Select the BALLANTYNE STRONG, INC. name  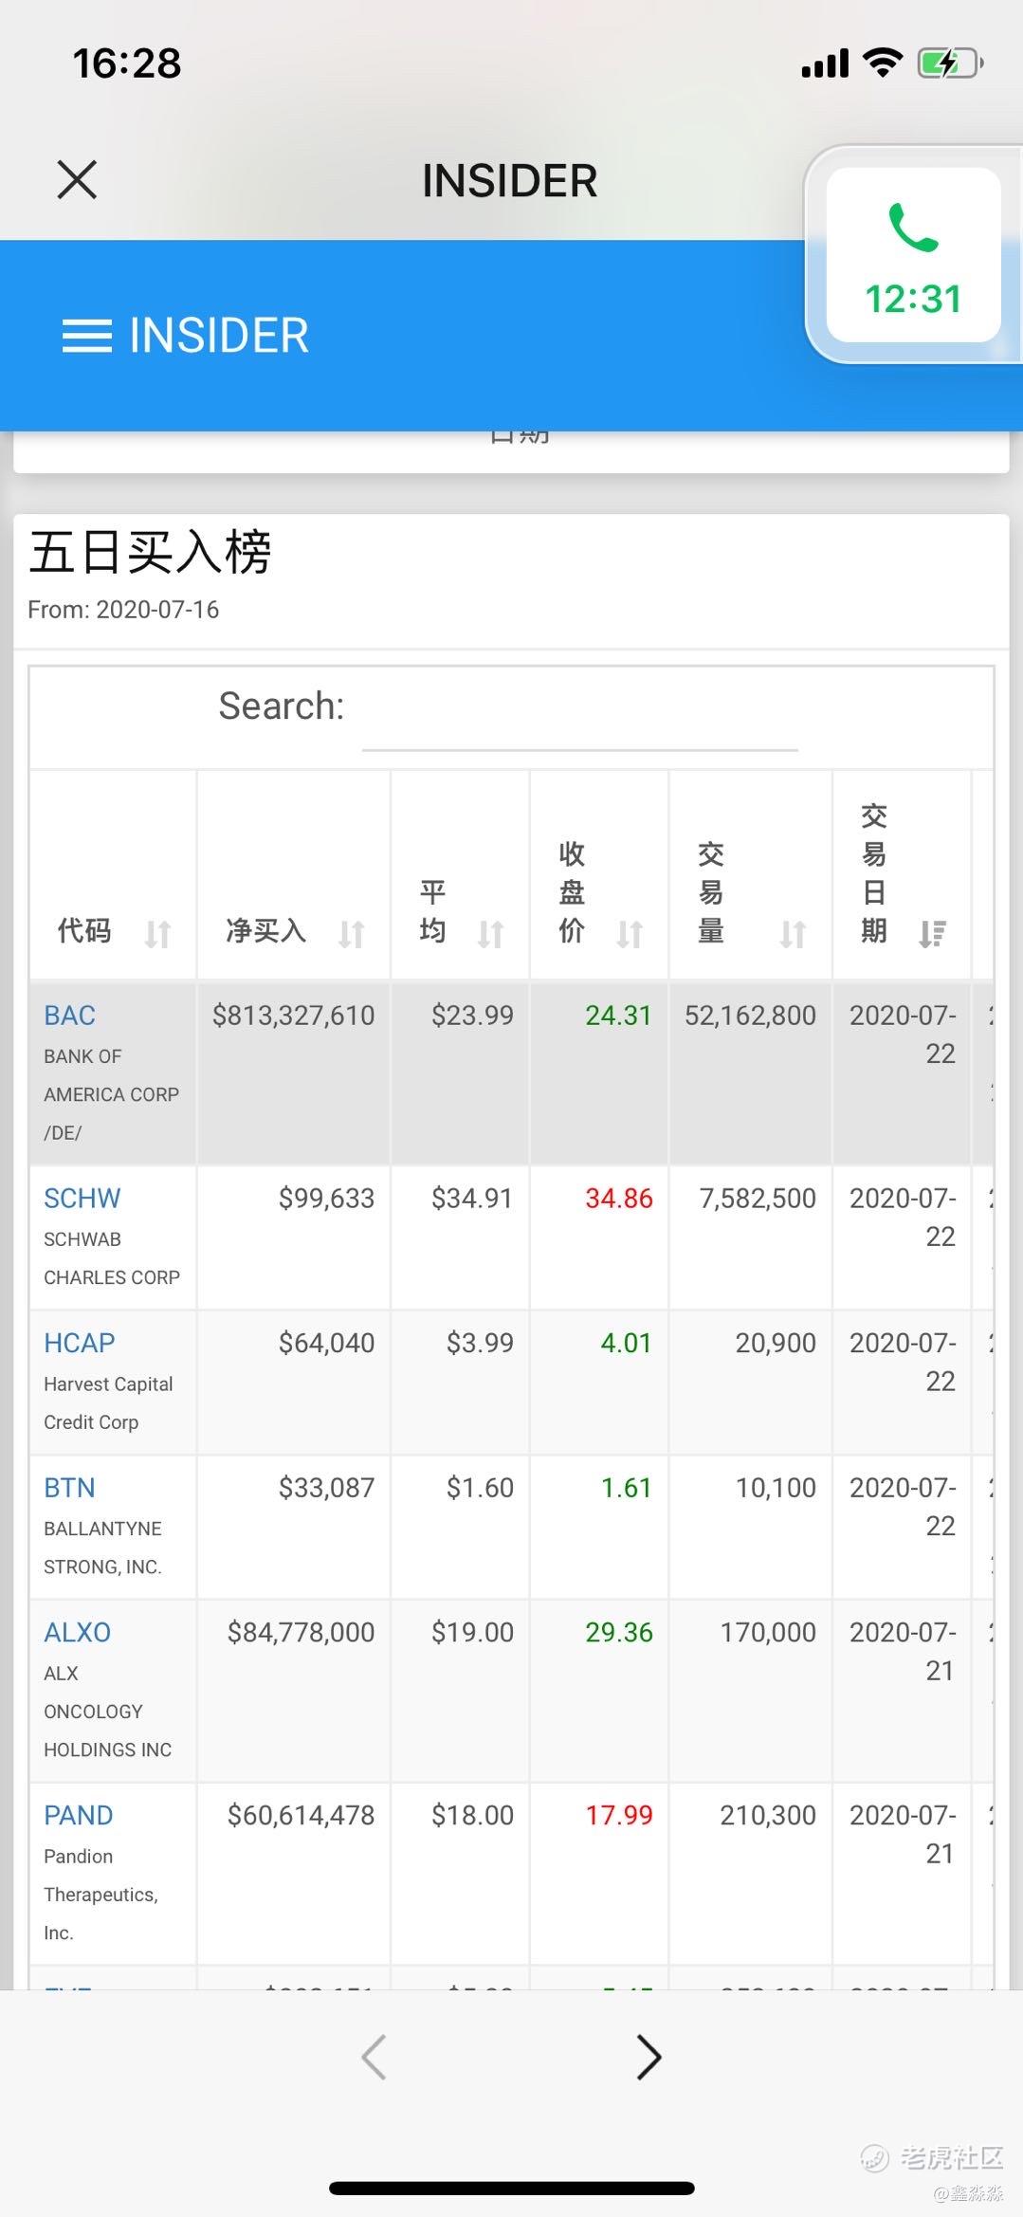point(102,1548)
